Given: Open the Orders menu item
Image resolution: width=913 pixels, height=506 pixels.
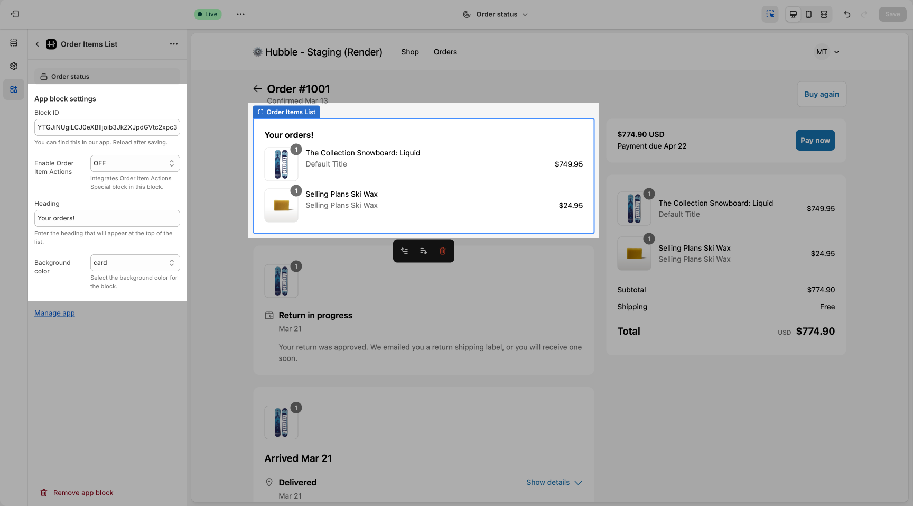Looking at the screenshot, I should click(x=445, y=52).
